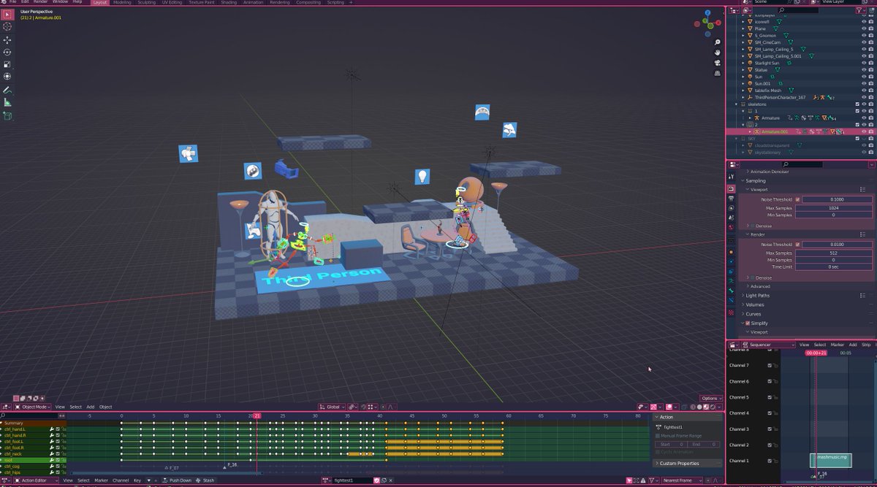This screenshot has width=877, height=487.
Task: Click the zoom magnifier viewport icon
Action: coord(717,42)
